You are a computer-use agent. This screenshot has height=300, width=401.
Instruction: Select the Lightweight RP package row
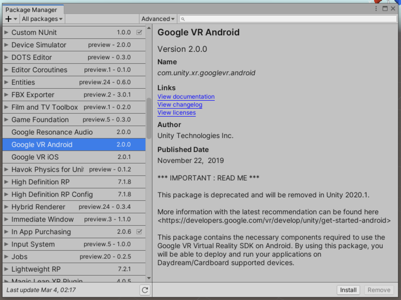point(74,269)
